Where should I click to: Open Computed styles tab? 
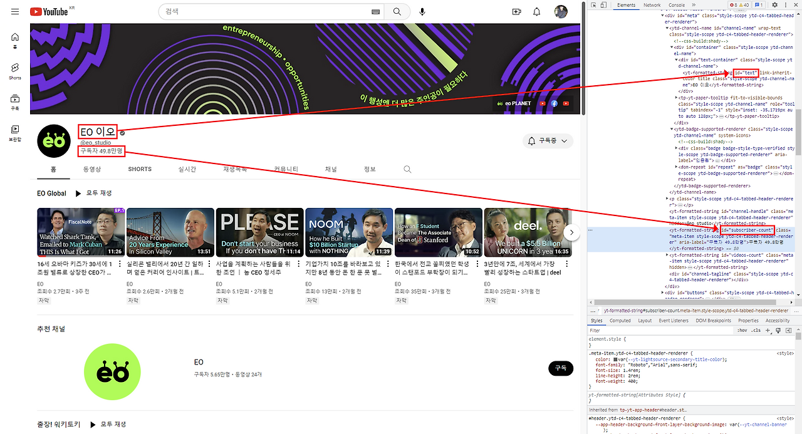coord(620,321)
